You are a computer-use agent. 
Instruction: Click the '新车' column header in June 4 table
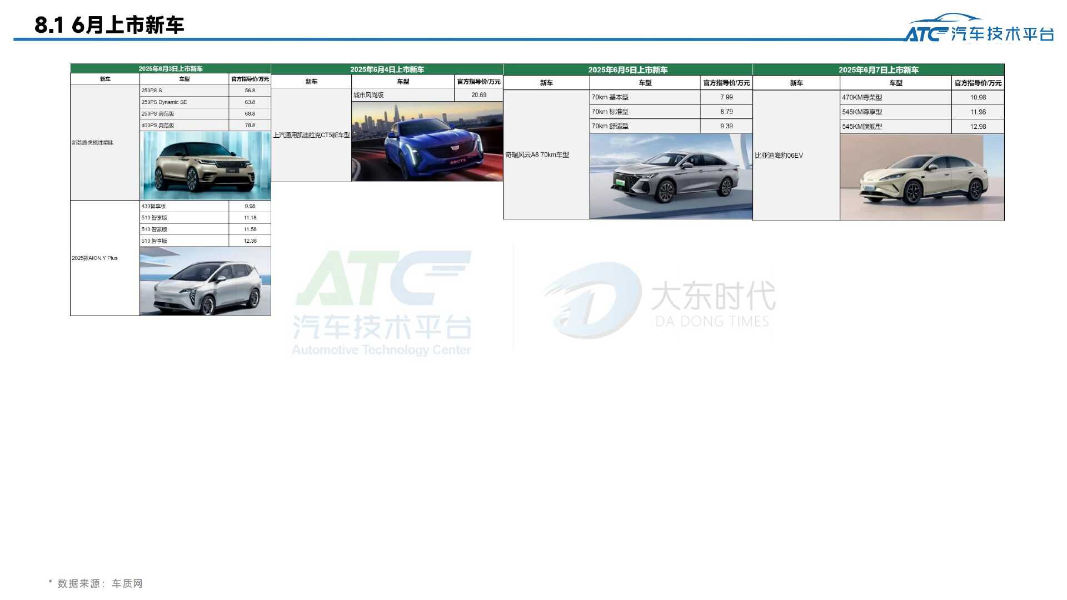pyautogui.click(x=311, y=82)
